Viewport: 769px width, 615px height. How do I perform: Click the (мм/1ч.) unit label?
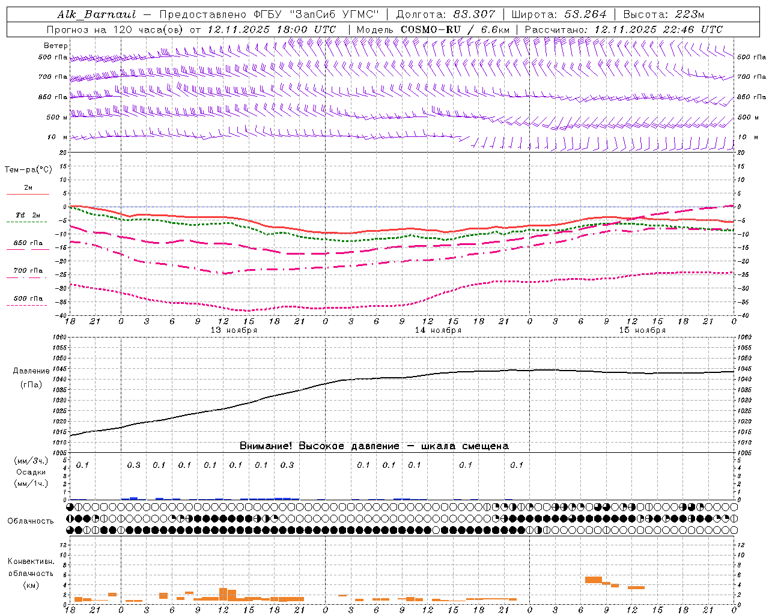[31, 483]
